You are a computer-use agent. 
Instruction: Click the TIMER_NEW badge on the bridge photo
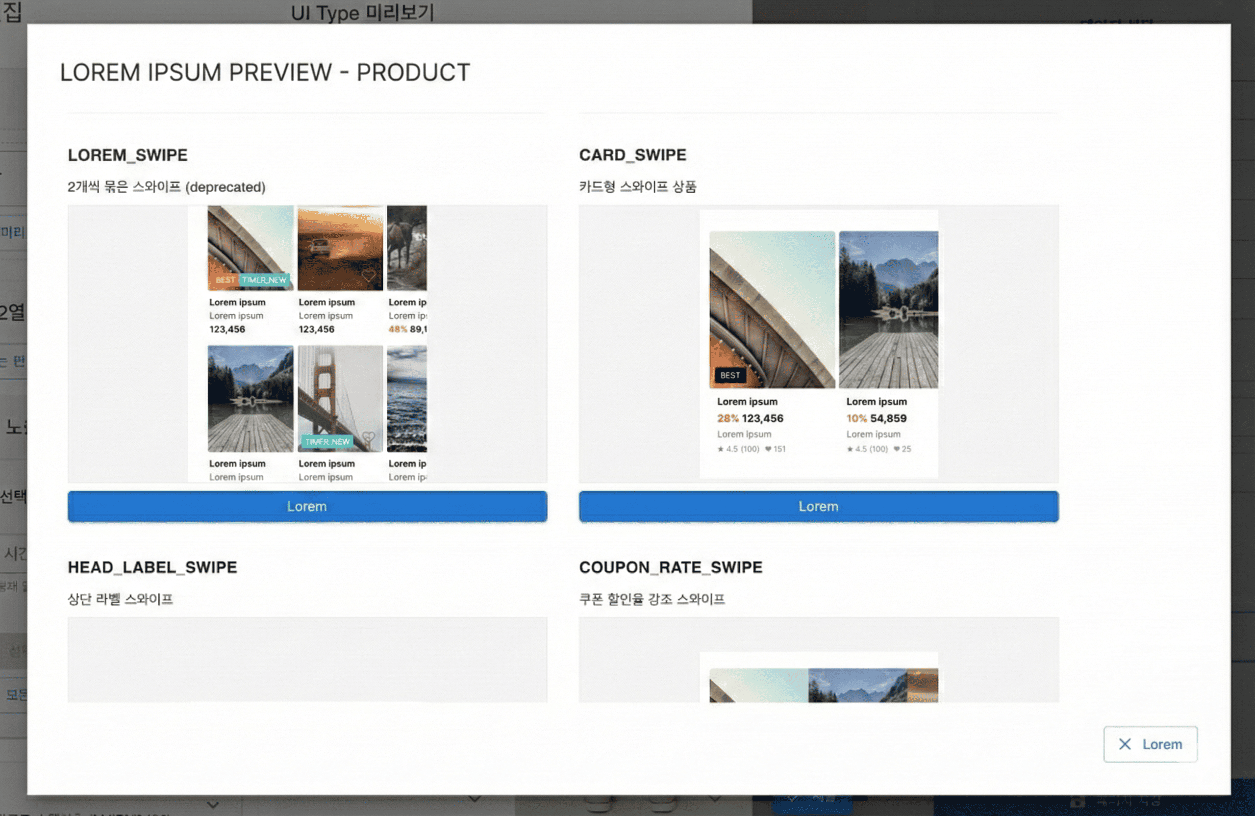pyautogui.click(x=327, y=441)
